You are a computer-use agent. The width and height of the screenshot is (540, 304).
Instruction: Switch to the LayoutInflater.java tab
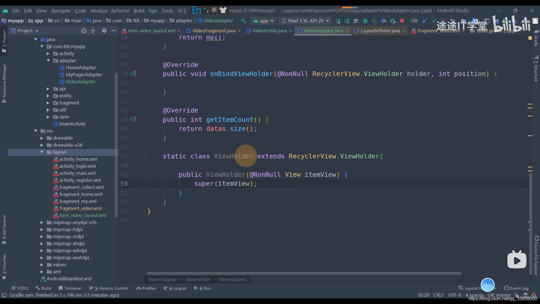point(380,31)
